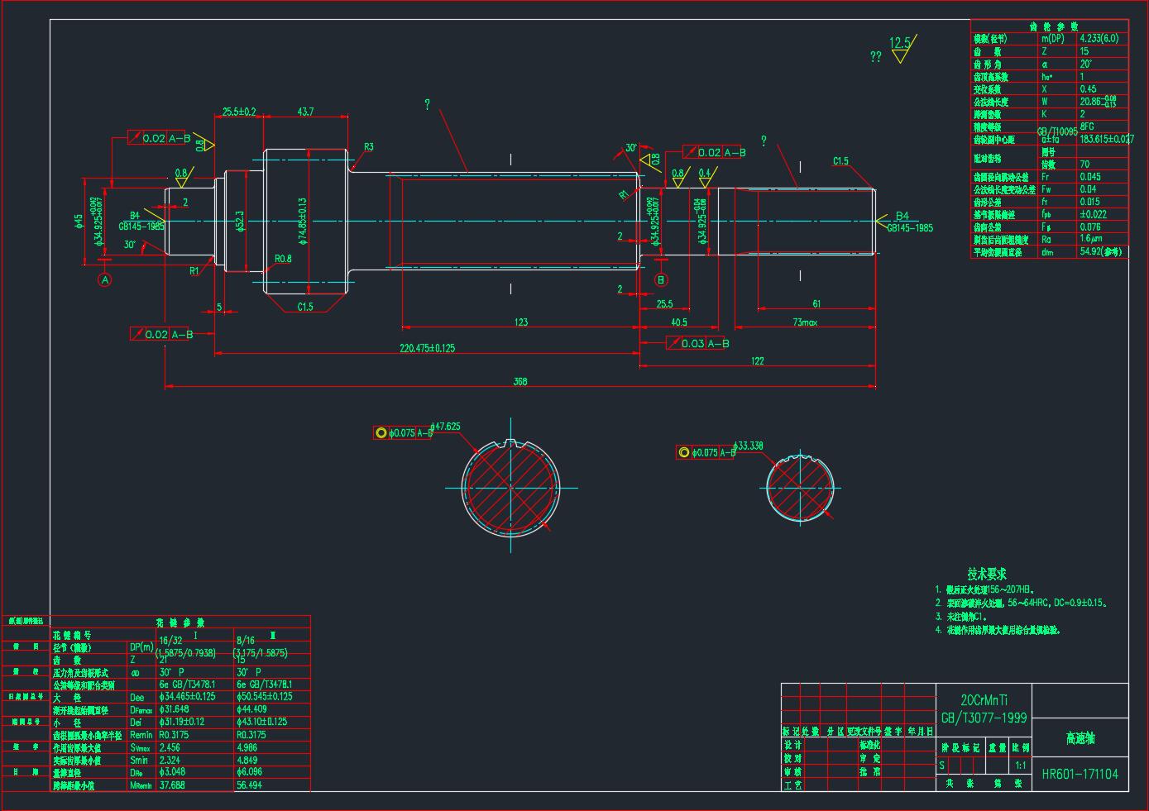Click concentricity symbol beside φ47.625 section
Image resolution: width=1149 pixels, height=811 pixels.
click(x=381, y=432)
